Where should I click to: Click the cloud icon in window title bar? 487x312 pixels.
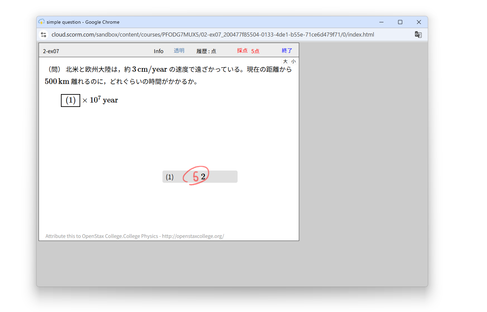(x=42, y=22)
